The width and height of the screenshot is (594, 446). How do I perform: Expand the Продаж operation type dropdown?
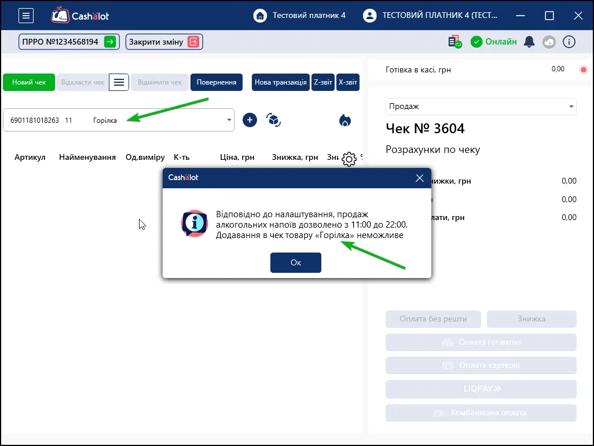coord(571,107)
